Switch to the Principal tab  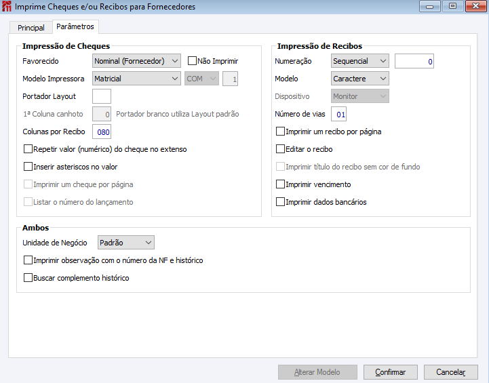pyautogui.click(x=31, y=28)
